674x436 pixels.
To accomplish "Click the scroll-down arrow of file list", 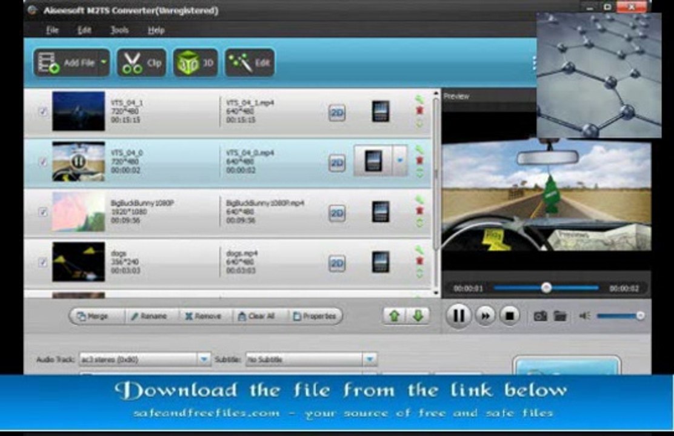I will tap(436, 292).
